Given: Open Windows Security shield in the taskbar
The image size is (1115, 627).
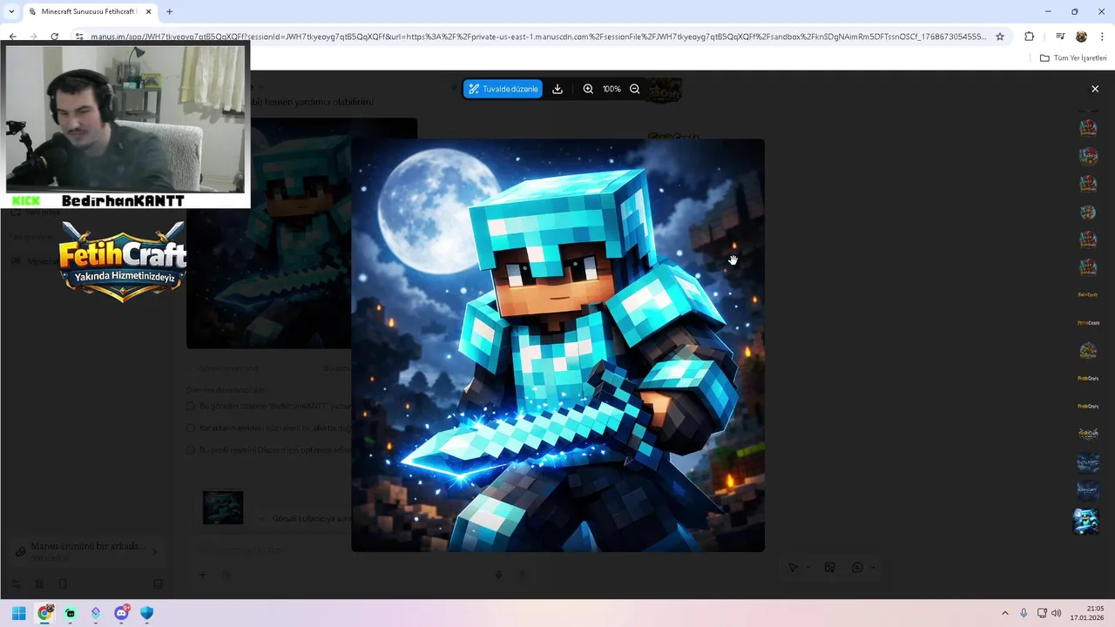Looking at the screenshot, I should 146,613.
